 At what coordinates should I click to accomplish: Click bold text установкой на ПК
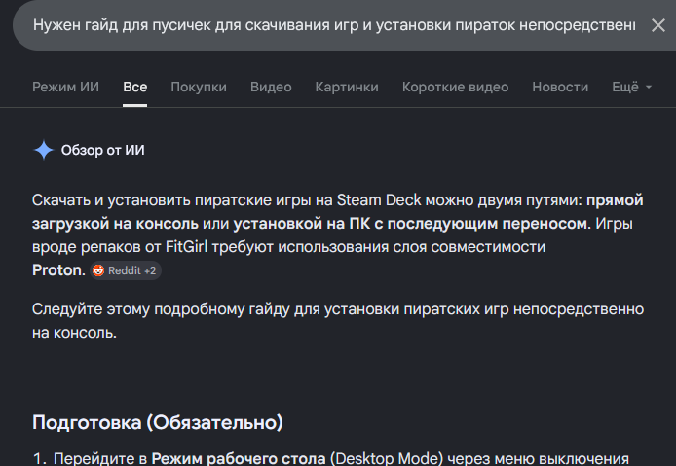coord(301,224)
